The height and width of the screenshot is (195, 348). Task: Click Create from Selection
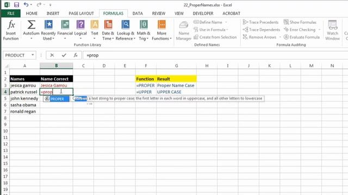tap(215, 37)
